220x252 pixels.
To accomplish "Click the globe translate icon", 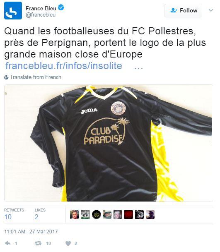I will tap(6, 77).
